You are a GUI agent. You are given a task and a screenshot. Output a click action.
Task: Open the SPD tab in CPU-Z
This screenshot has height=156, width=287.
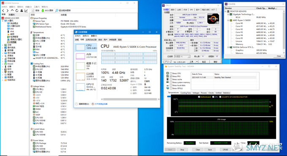[x=192, y=10]
